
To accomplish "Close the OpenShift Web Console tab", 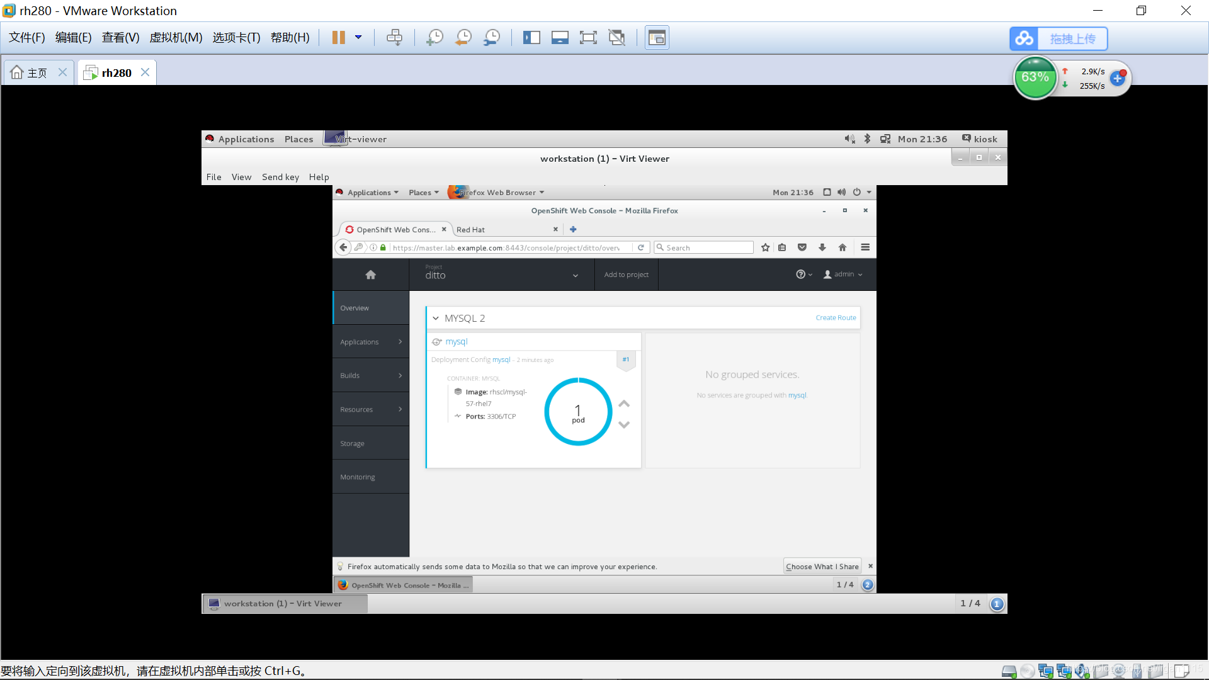I will click(x=444, y=229).
